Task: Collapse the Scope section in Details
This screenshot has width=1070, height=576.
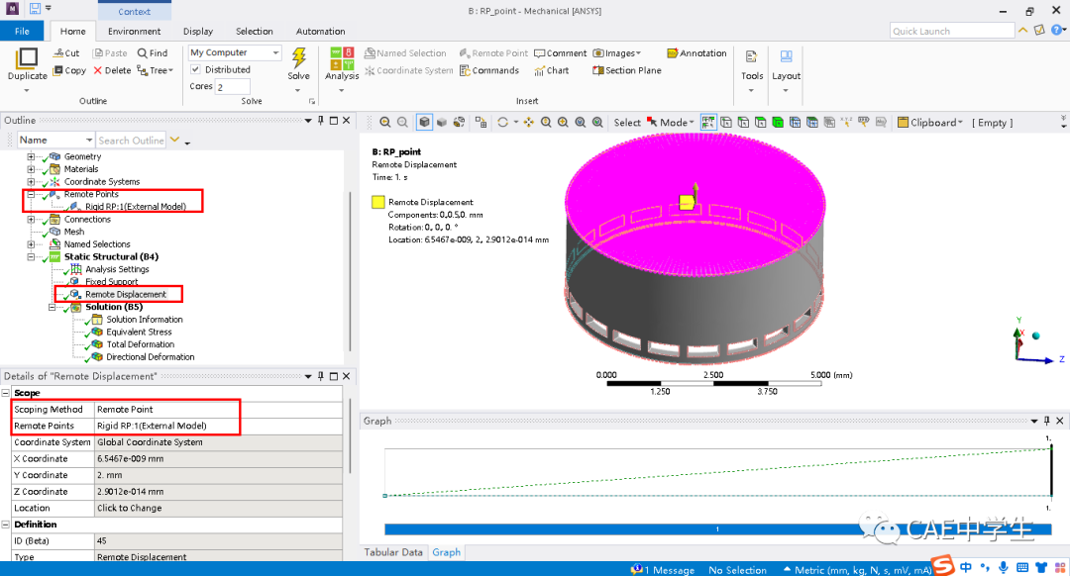Action: [x=6, y=393]
